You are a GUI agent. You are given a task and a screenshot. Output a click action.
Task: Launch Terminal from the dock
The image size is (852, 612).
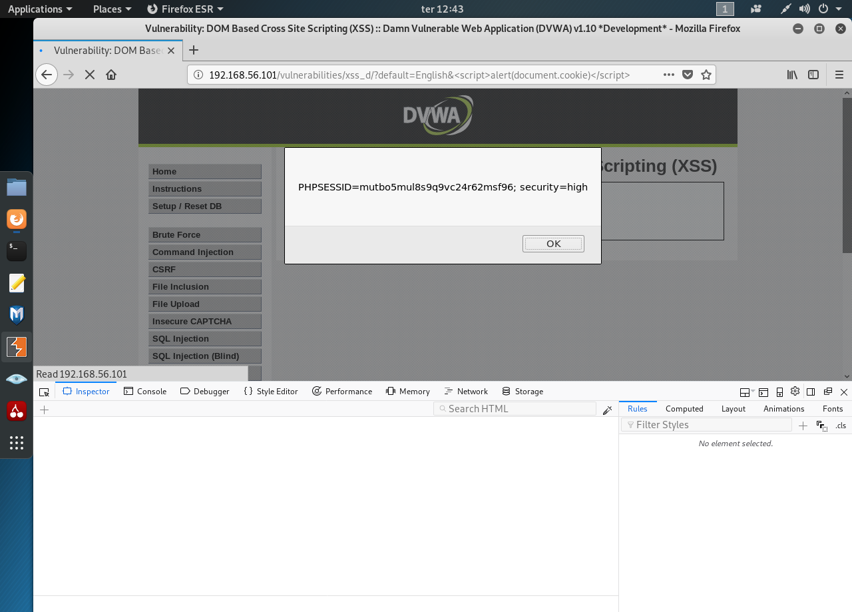coord(17,251)
